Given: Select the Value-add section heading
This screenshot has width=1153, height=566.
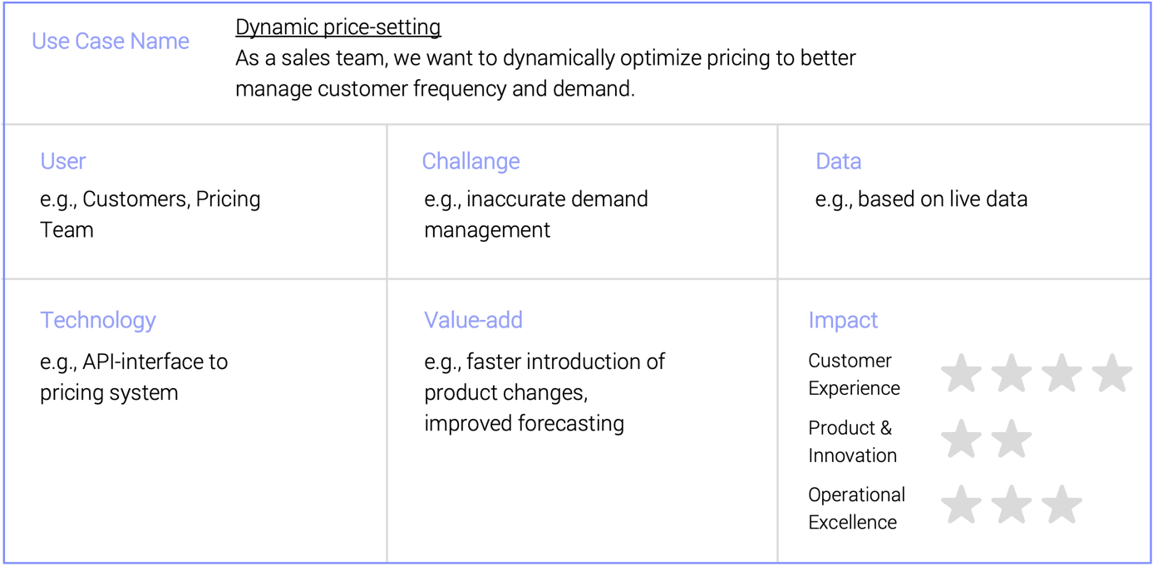Looking at the screenshot, I should [473, 320].
